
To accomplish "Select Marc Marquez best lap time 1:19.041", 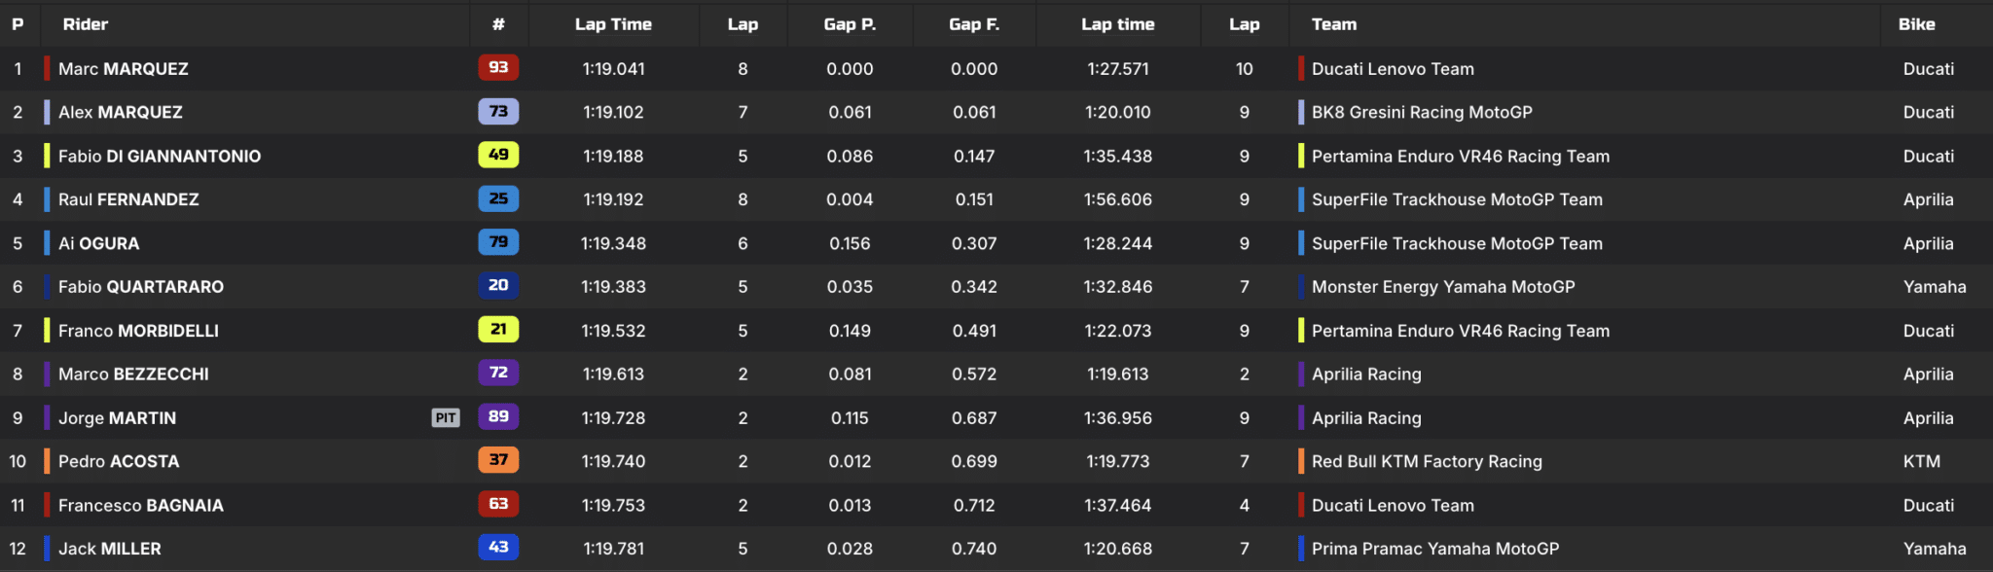I will [613, 69].
